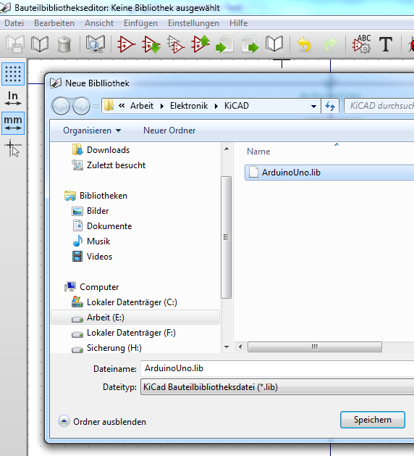Image resolution: width=414 pixels, height=456 pixels.
Task: Click the import component icon
Action: click(x=224, y=44)
